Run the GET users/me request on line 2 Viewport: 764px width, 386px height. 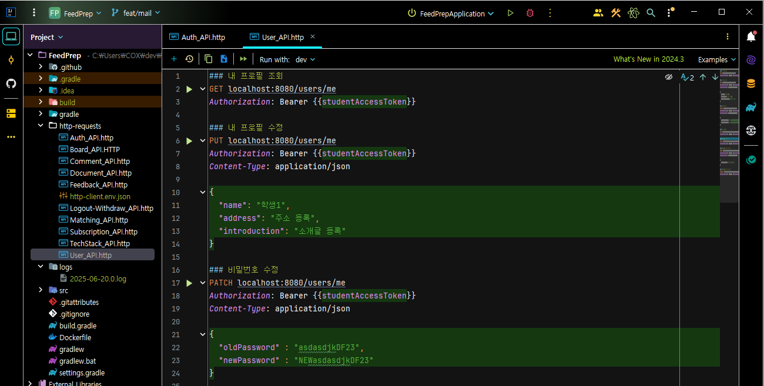(189, 89)
